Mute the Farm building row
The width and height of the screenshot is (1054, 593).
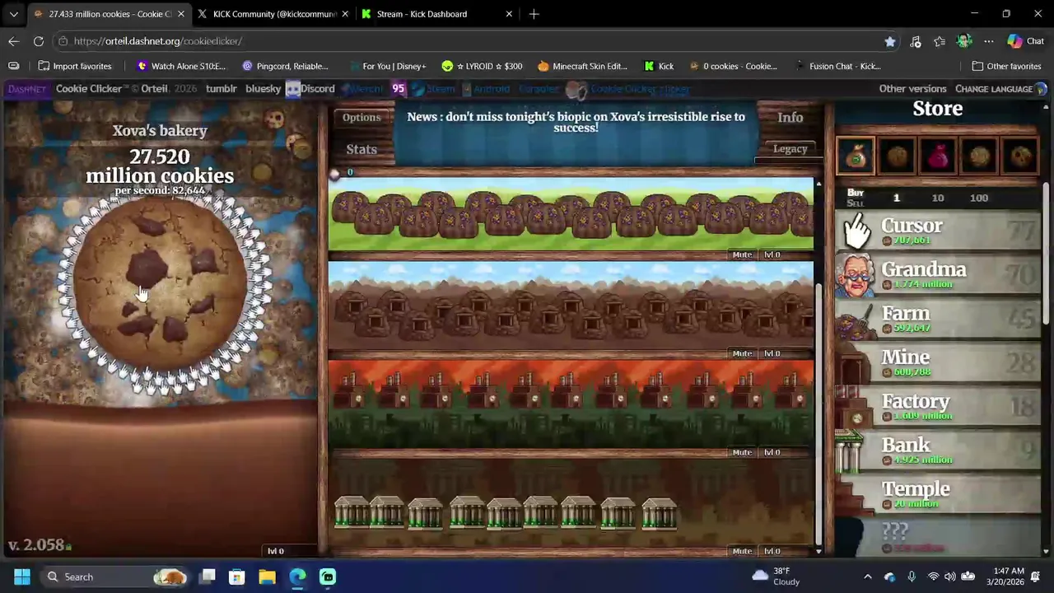click(x=742, y=254)
